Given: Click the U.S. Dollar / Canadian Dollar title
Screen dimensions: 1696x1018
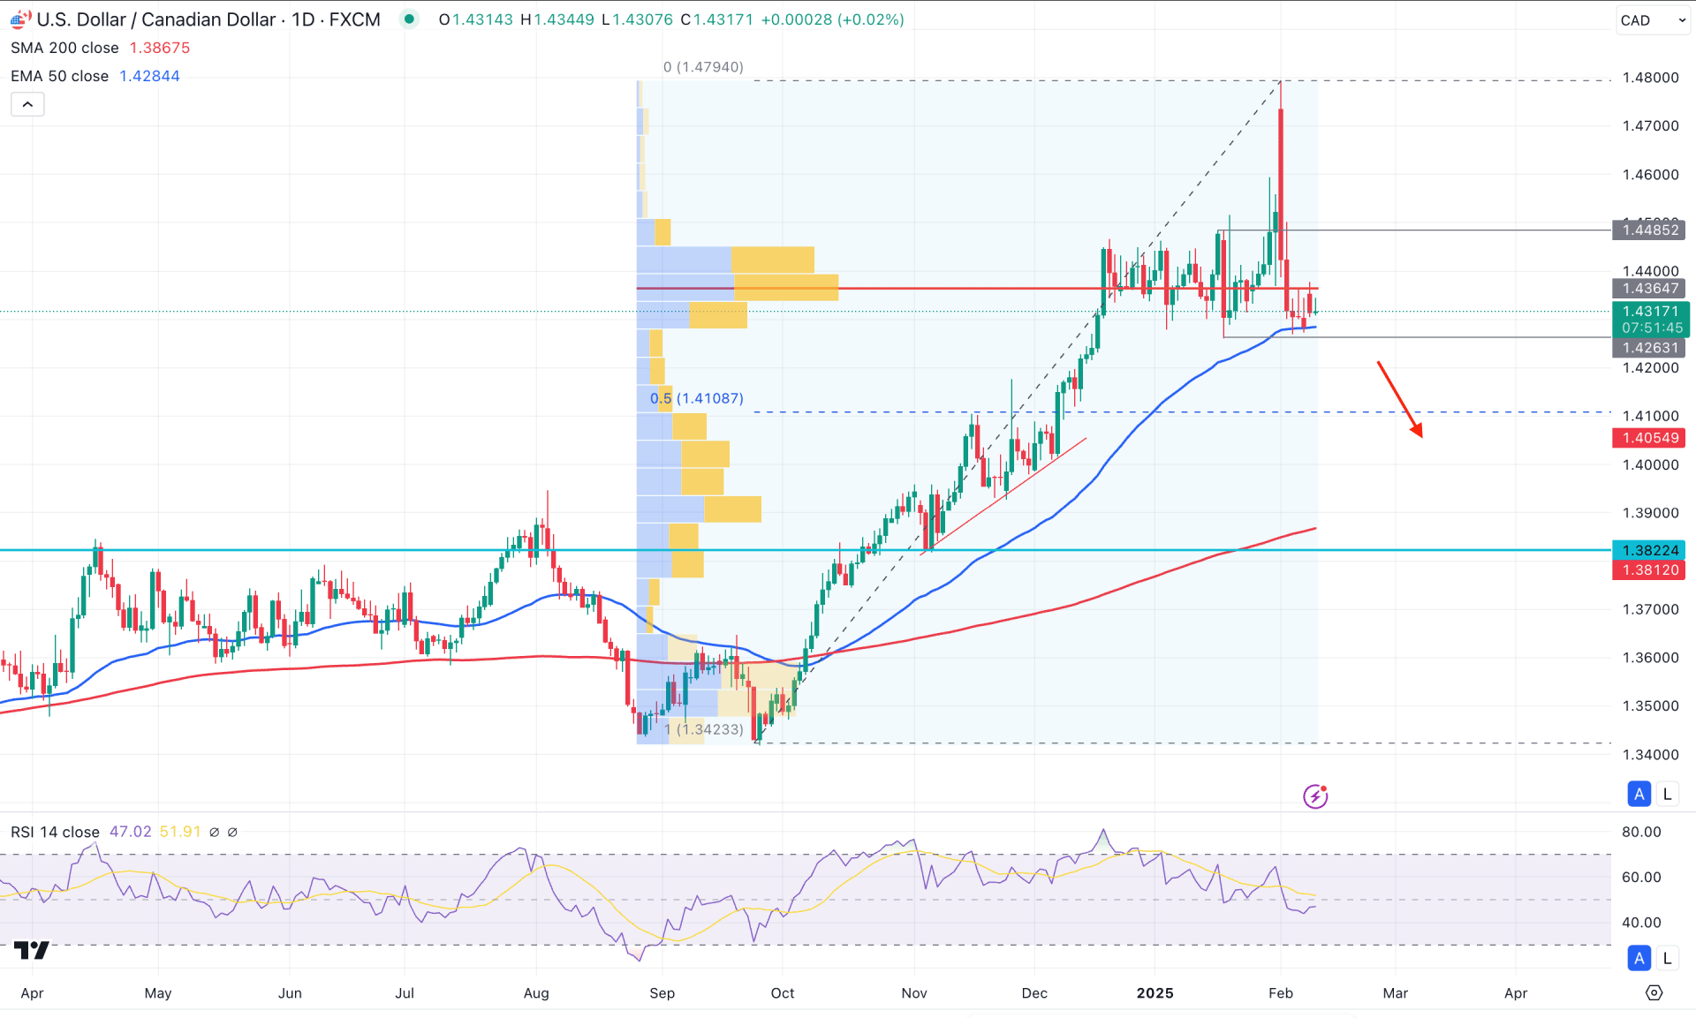Looking at the screenshot, I should (155, 19).
